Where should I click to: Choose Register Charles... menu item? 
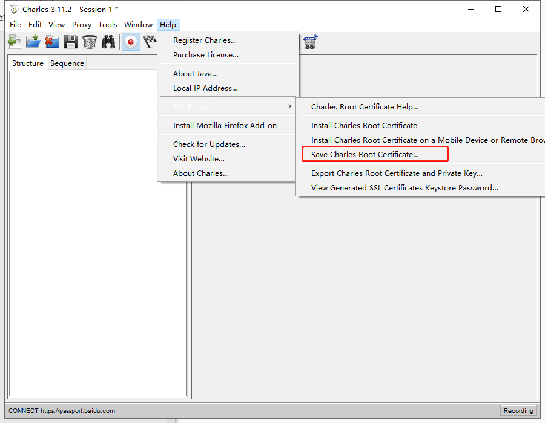click(228, 40)
